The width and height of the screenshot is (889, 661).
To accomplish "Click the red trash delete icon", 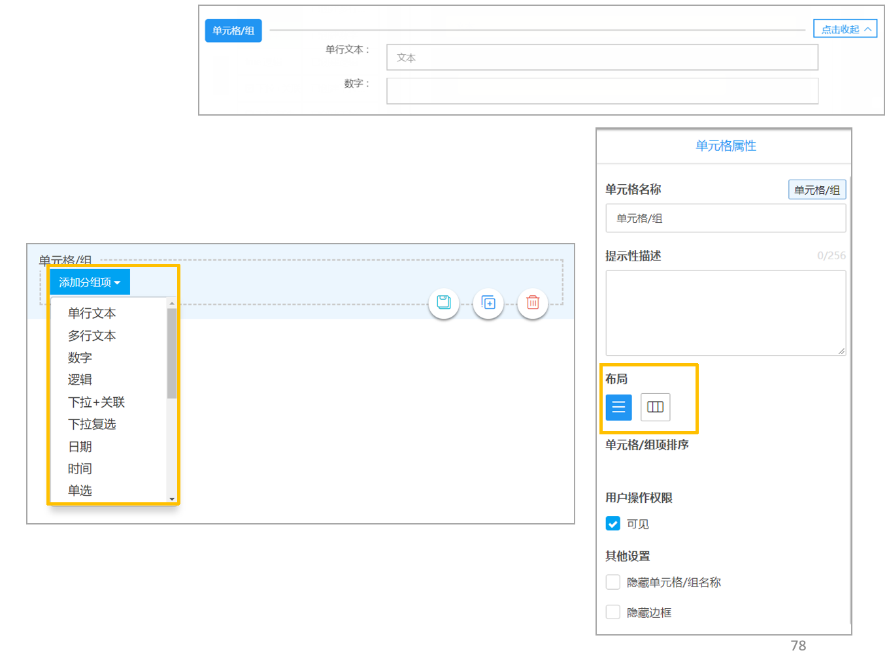I will point(533,303).
